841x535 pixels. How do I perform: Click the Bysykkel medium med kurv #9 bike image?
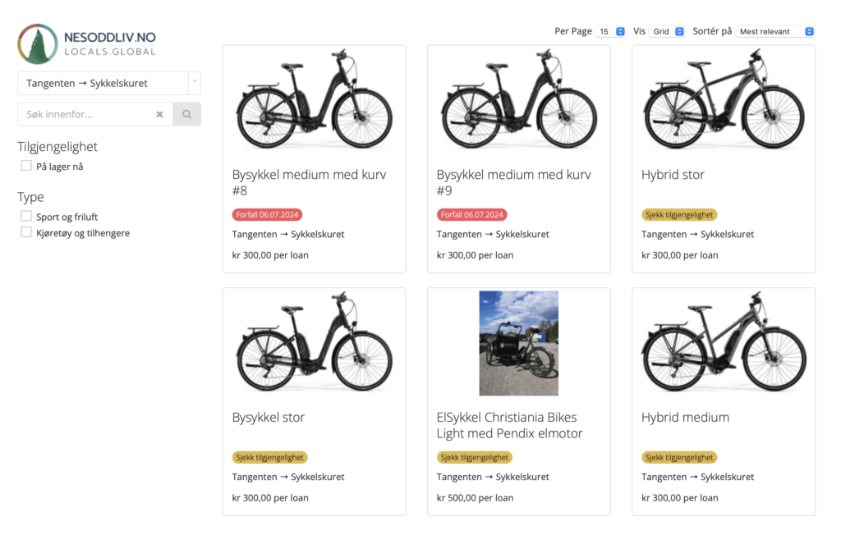click(x=519, y=100)
